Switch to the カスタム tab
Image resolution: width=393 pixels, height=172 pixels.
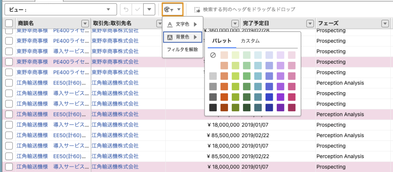[250, 41]
